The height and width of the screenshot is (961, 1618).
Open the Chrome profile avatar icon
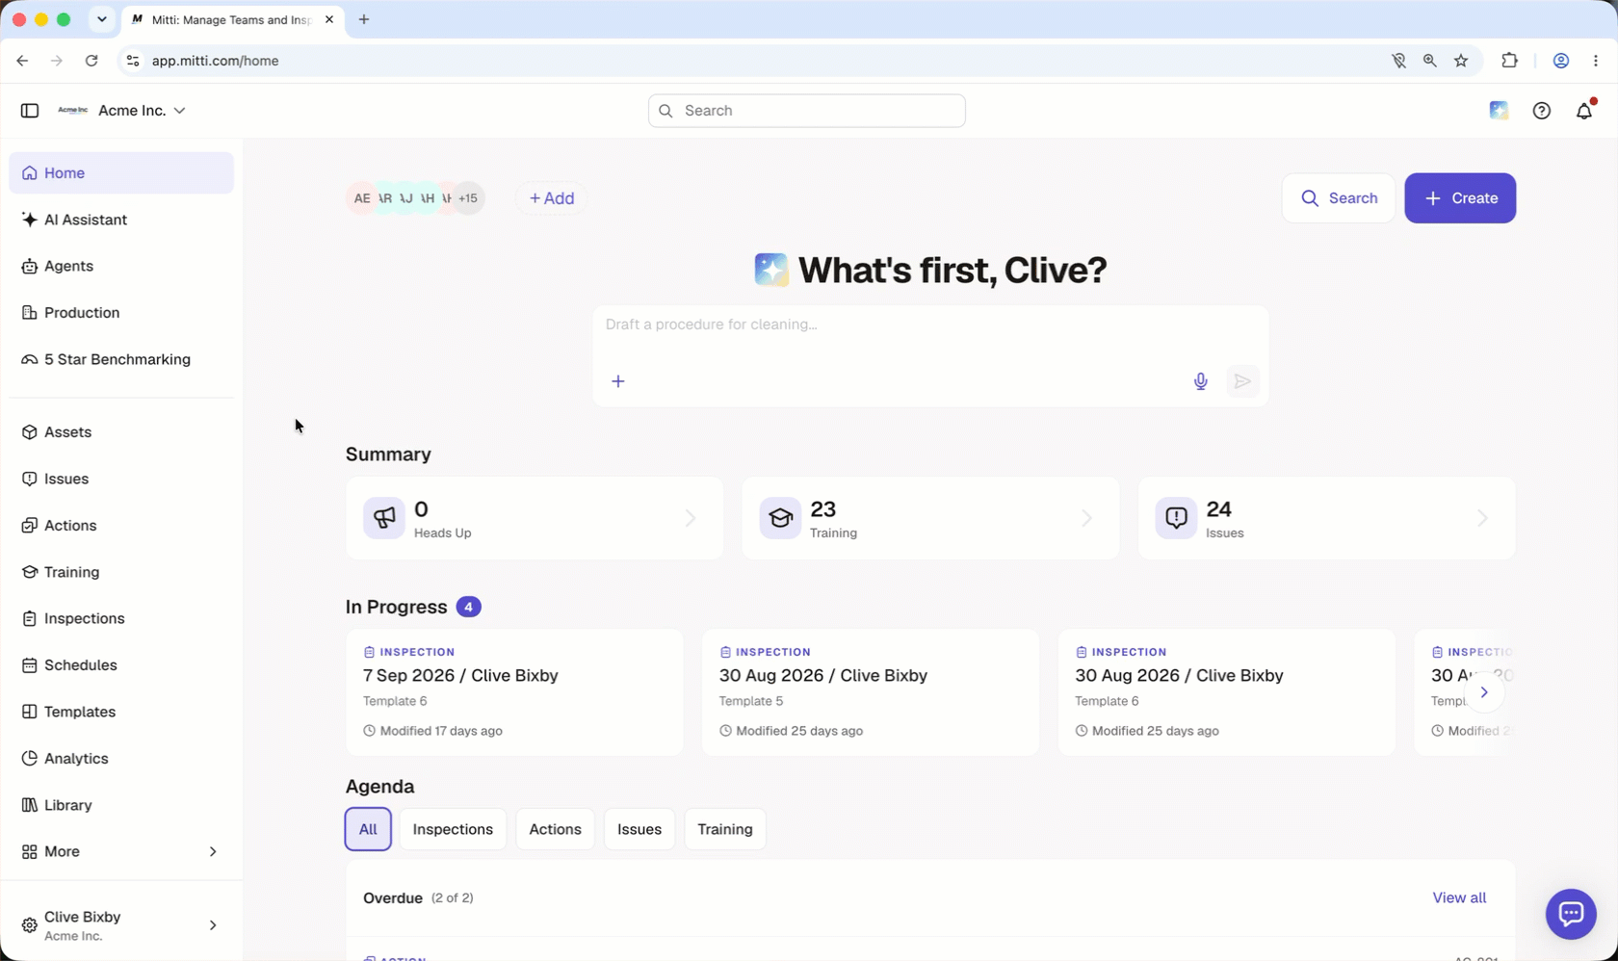click(x=1561, y=61)
